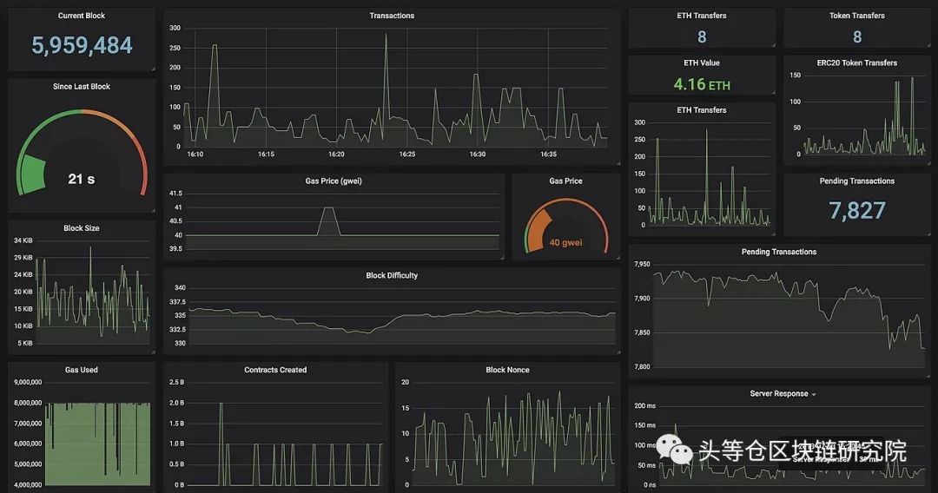Open the ETH Value panel title menu

click(702, 62)
